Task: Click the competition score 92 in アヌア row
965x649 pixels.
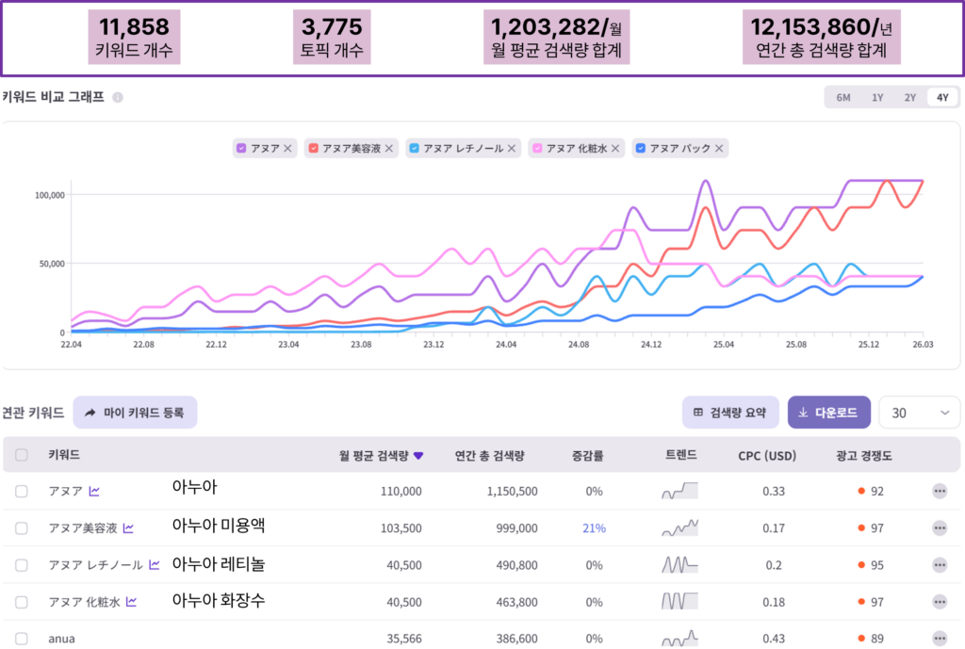Action: [877, 491]
